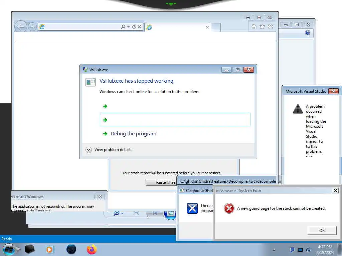Click the swirl tray icon beside the clock

[308, 250]
